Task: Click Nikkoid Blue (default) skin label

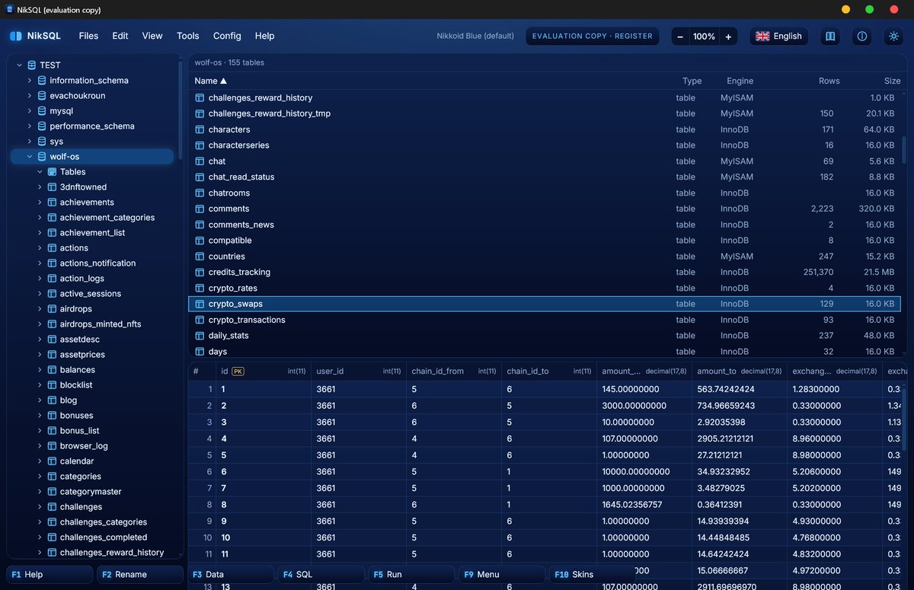Action: (x=475, y=36)
